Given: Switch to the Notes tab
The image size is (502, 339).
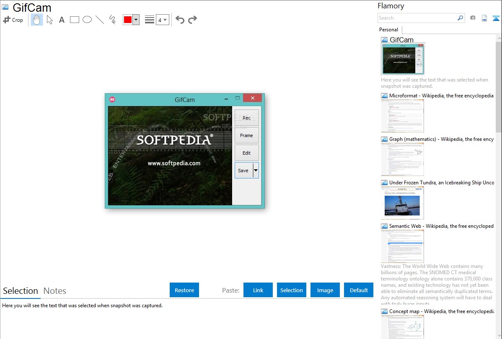Looking at the screenshot, I should coord(55,291).
